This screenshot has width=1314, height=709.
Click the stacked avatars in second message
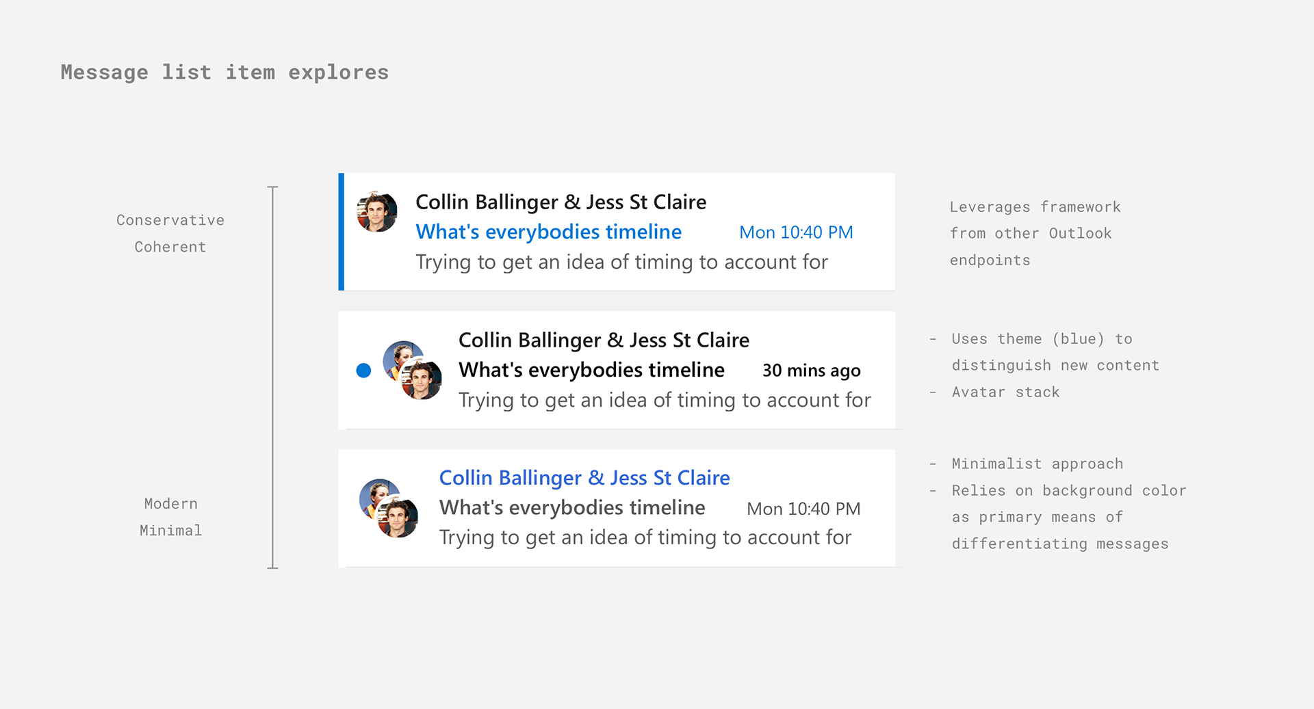tap(413, 370)
